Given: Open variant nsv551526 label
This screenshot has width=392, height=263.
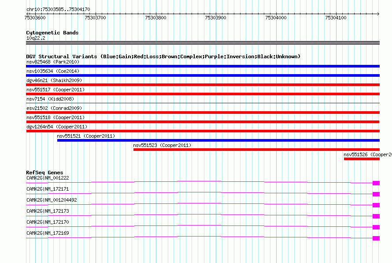Looking at the screenshot, I should pos(368,154).
